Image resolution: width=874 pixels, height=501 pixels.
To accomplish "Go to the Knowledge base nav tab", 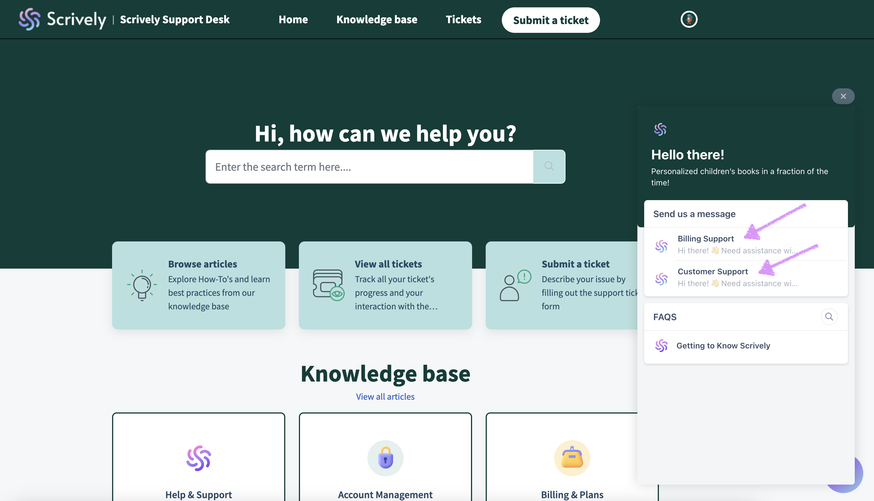I will 377,20.
